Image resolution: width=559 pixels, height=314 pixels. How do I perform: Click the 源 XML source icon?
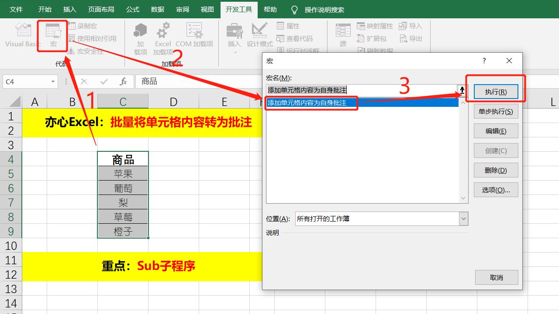coord(343,36)
